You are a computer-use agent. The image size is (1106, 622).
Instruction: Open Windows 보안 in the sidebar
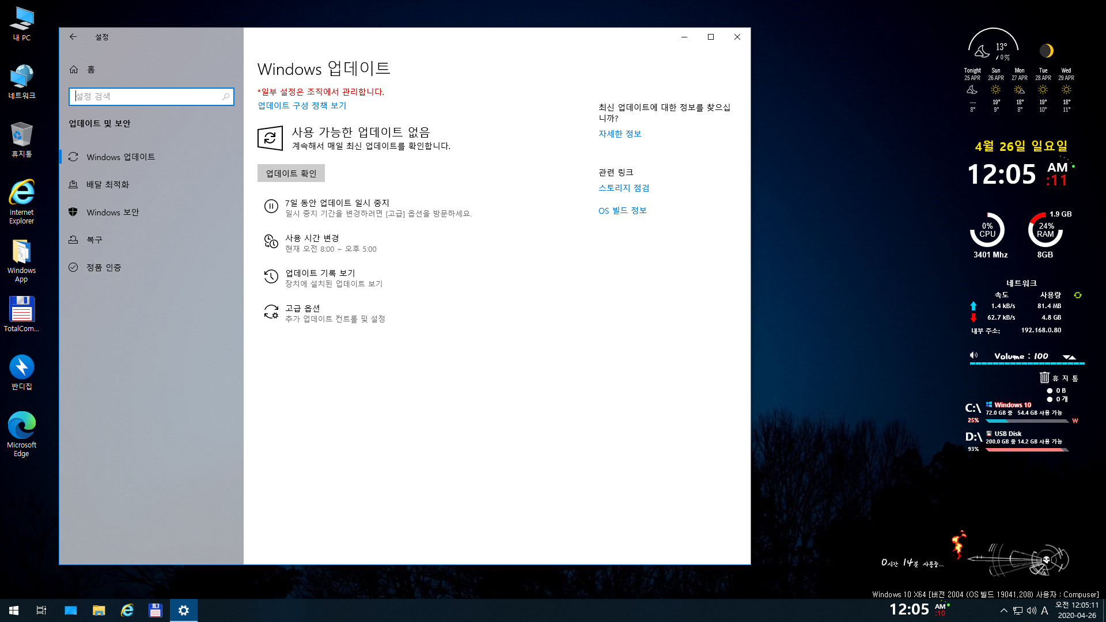tap(151, 212)
